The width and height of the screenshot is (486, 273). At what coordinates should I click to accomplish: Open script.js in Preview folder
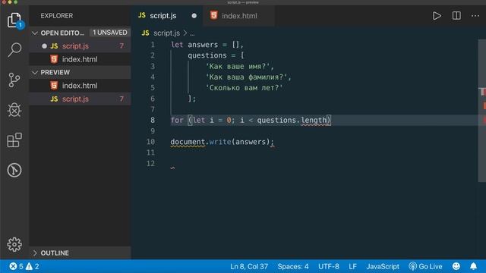click(80, 99)
